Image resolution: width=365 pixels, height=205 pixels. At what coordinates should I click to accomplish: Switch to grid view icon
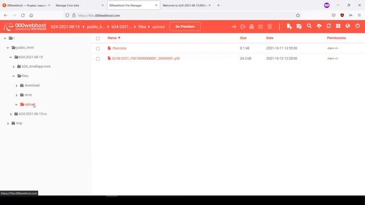[x=338, y=26]
